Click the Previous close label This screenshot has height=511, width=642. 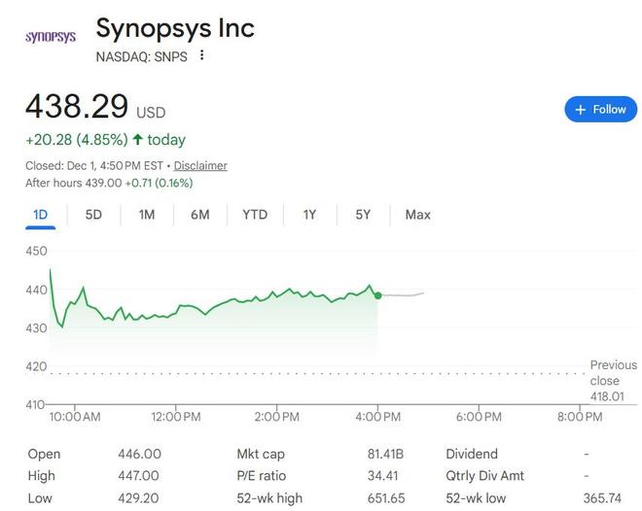[x=613, y=373]
